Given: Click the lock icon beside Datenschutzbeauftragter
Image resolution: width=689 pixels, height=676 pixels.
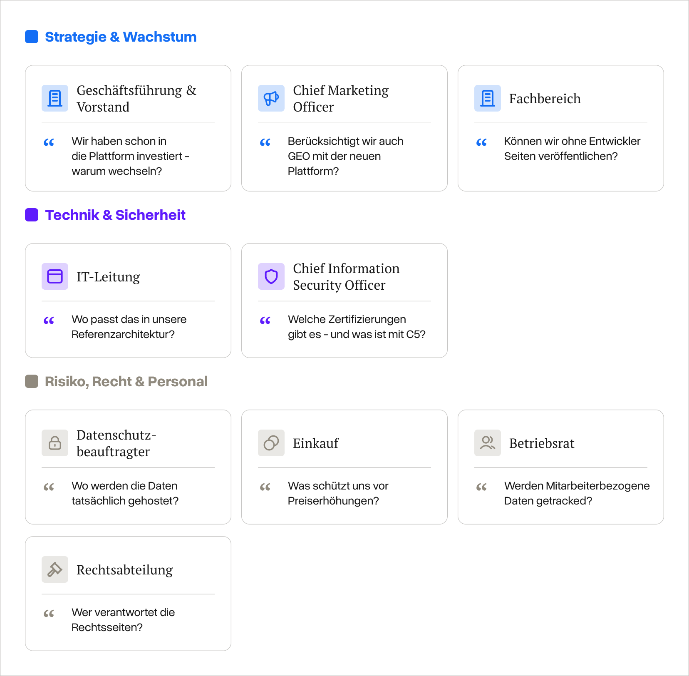Looking at the screenshot, I should (x=55, y=443).
